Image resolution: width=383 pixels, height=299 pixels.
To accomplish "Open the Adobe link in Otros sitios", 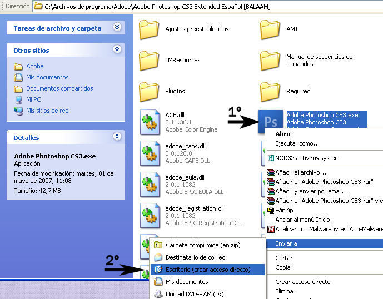I will click(35, 66).
